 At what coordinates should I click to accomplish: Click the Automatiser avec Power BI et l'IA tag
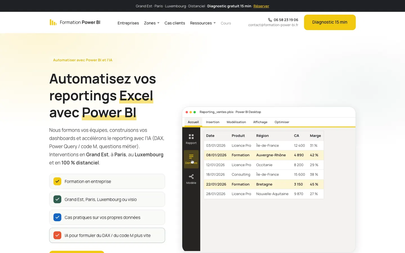coord(83,60)
